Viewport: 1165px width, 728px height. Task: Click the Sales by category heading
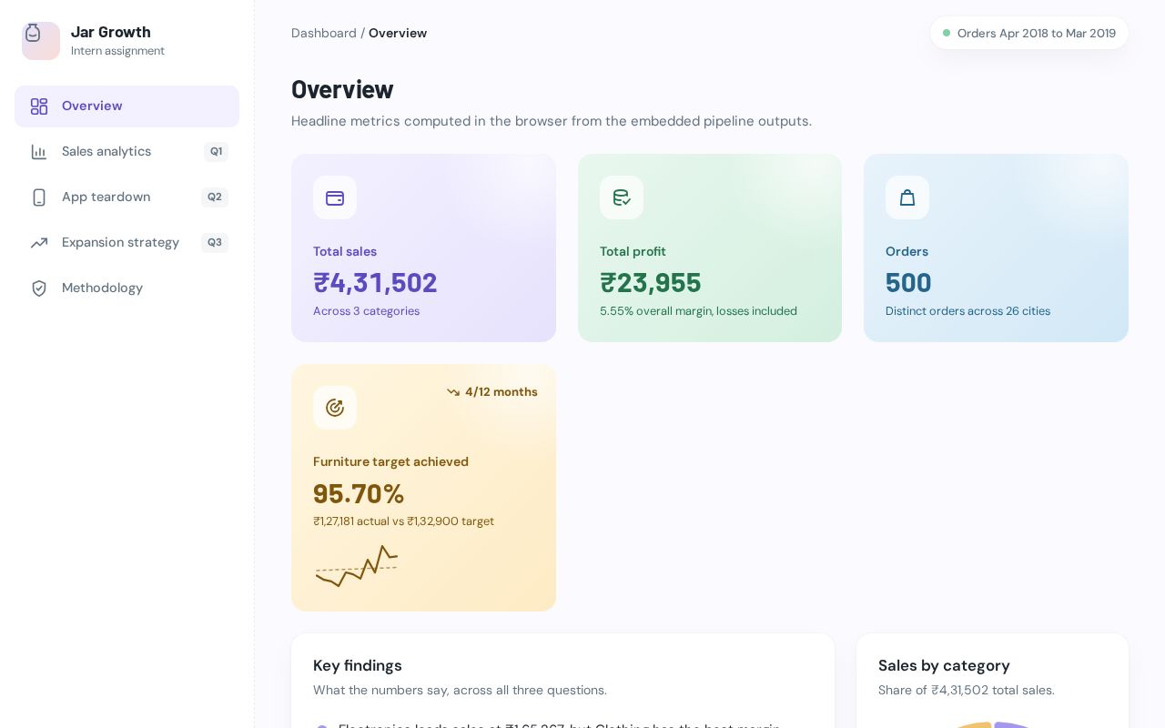tap(944, 665)
